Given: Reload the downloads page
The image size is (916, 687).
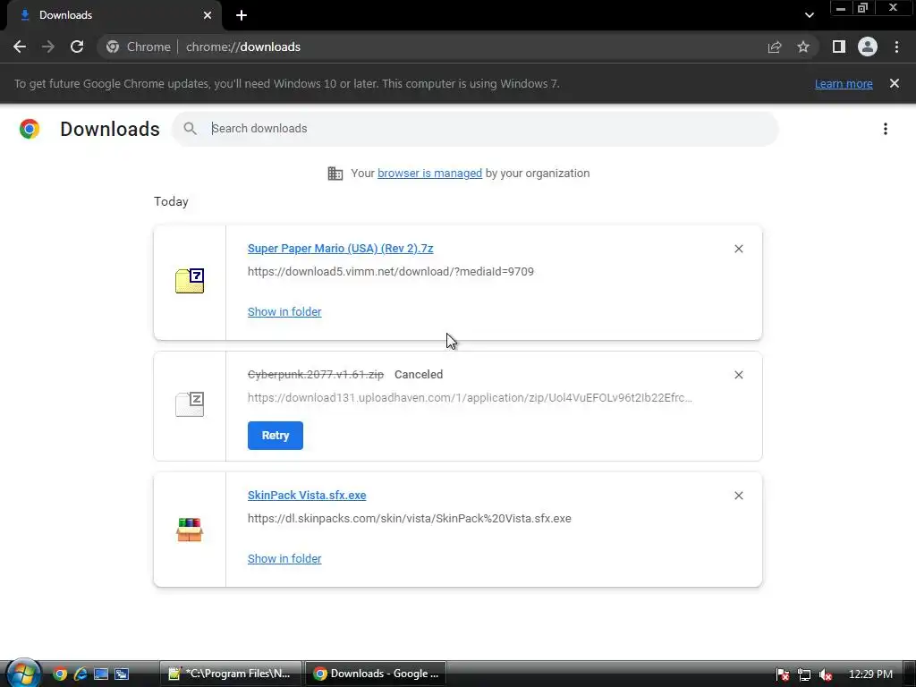Looking at the screenshot, I should pos(77,47).
